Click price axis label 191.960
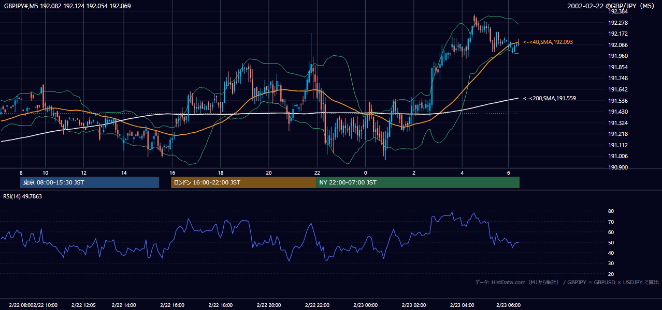This screenshot has height=310, width=662. coord(618,56)
